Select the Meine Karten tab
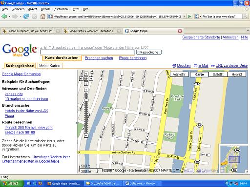Image resolution: width=250 pixels, height=187 pixels. (50, 66)
